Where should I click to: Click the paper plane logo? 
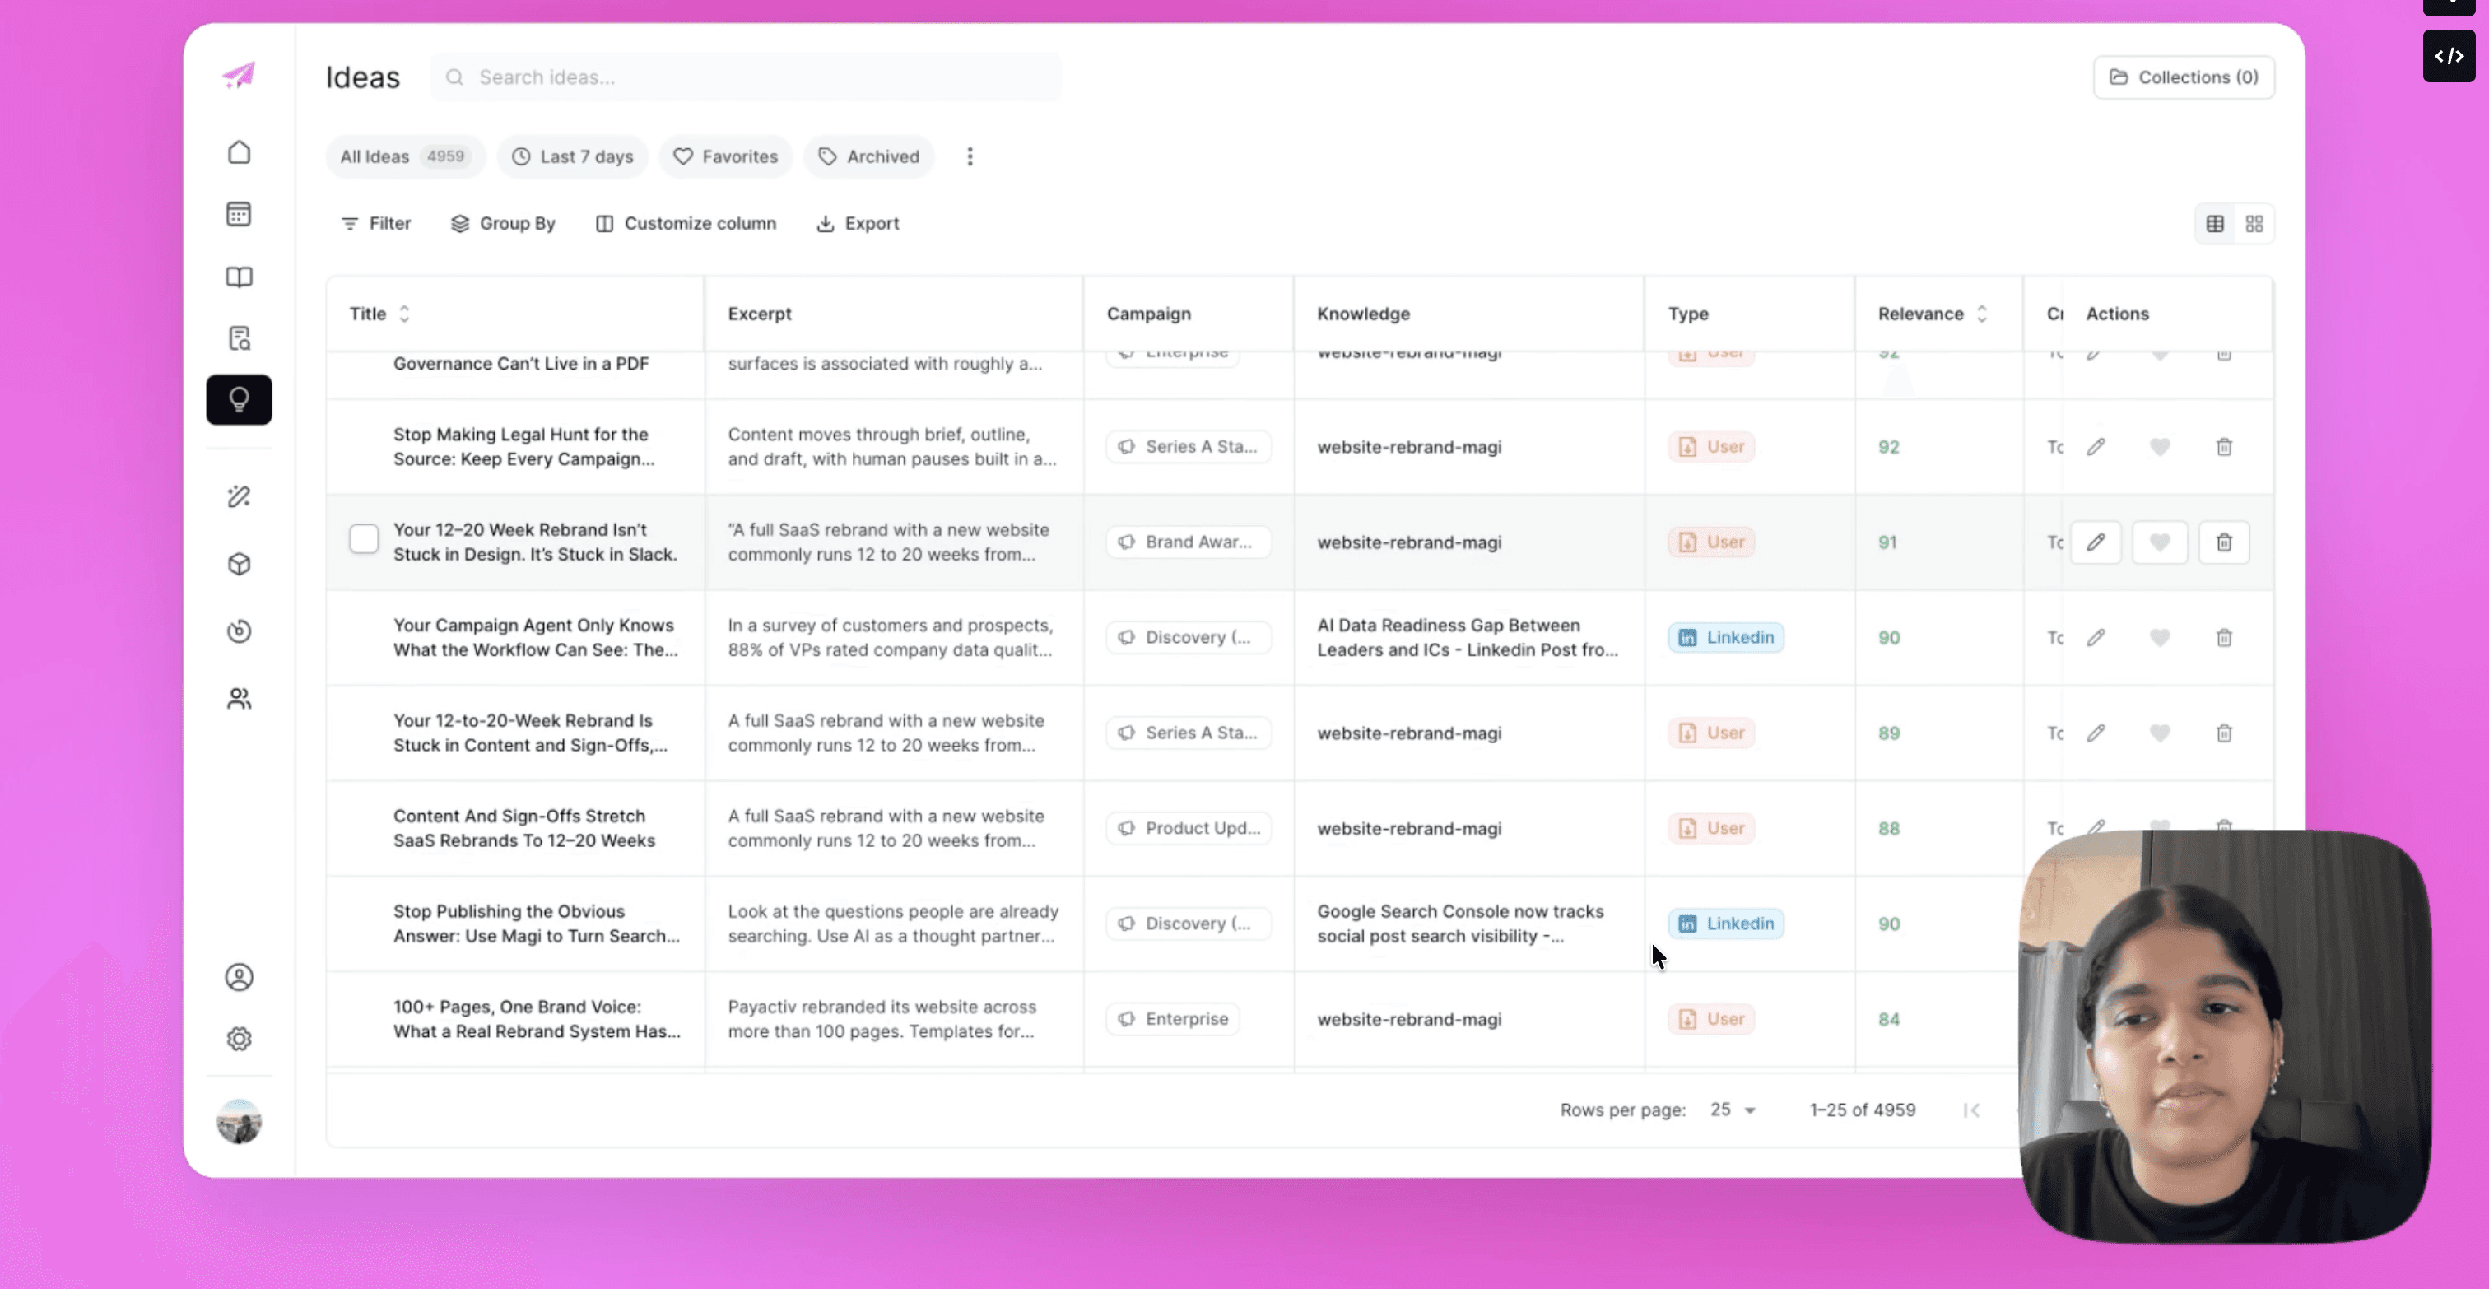click(x=239, y=76)
